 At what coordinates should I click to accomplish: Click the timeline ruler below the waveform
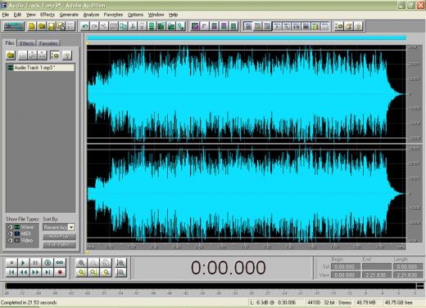click(246, 247)
